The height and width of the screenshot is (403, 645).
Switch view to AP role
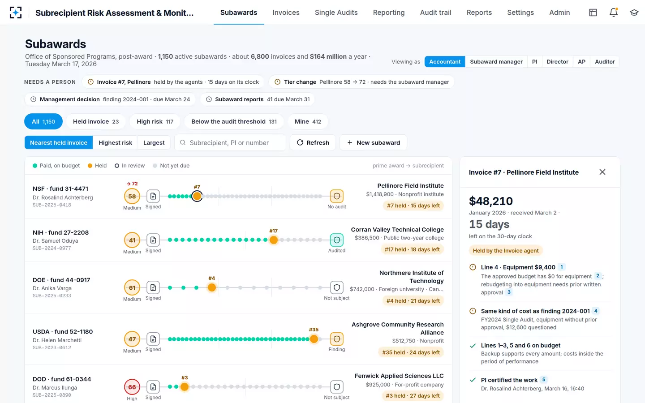coord(582,62)
